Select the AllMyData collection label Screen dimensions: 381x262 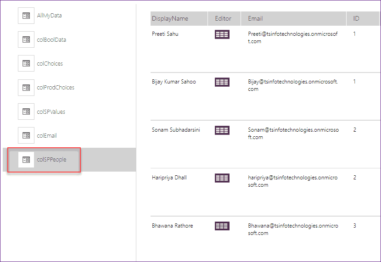(49, 16)
